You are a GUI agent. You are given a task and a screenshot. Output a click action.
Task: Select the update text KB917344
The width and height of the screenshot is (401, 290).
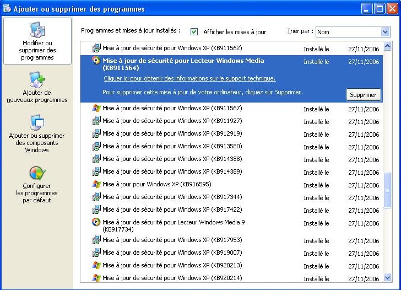pyautogui.click(x=172, y=197)
